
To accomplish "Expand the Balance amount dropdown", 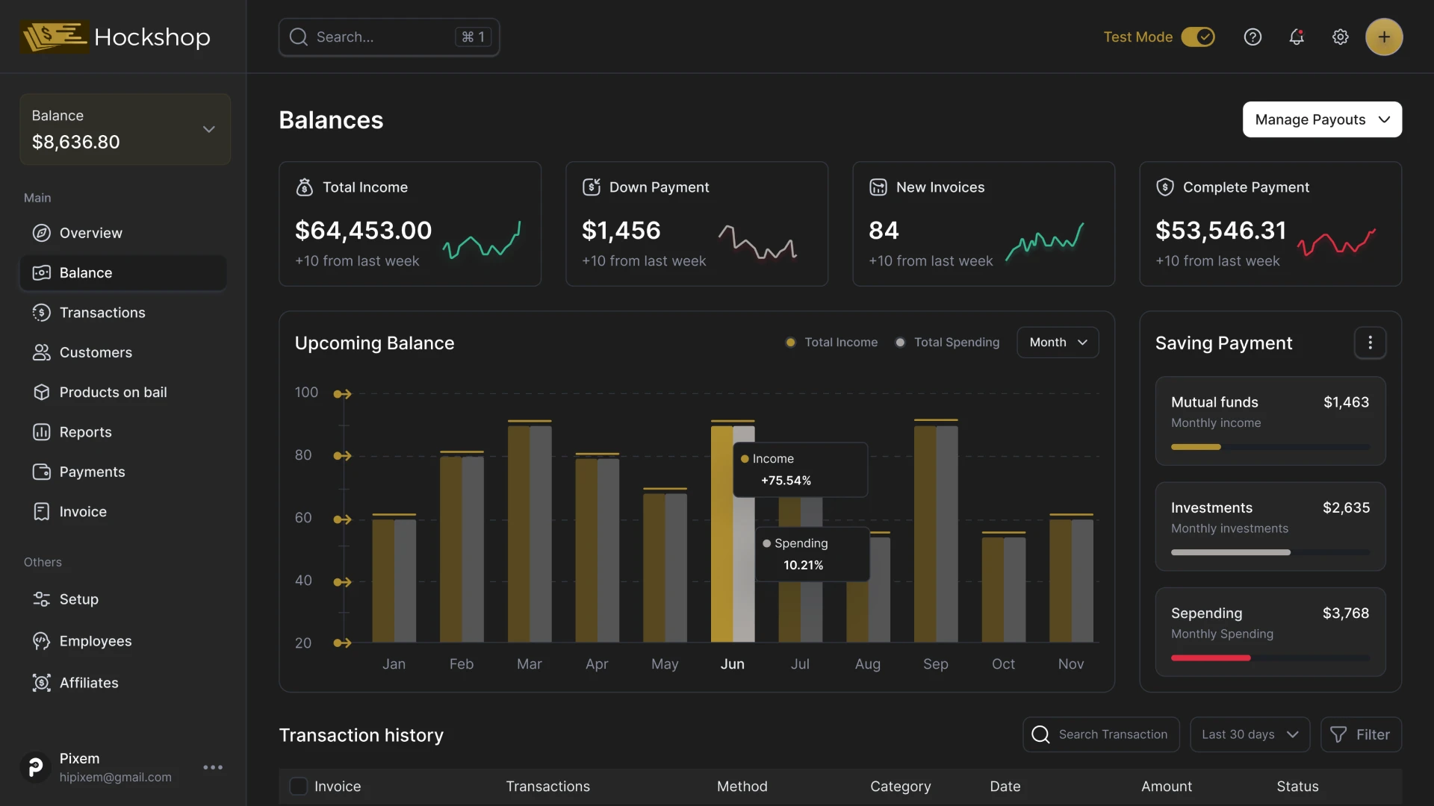I will 209,128.
